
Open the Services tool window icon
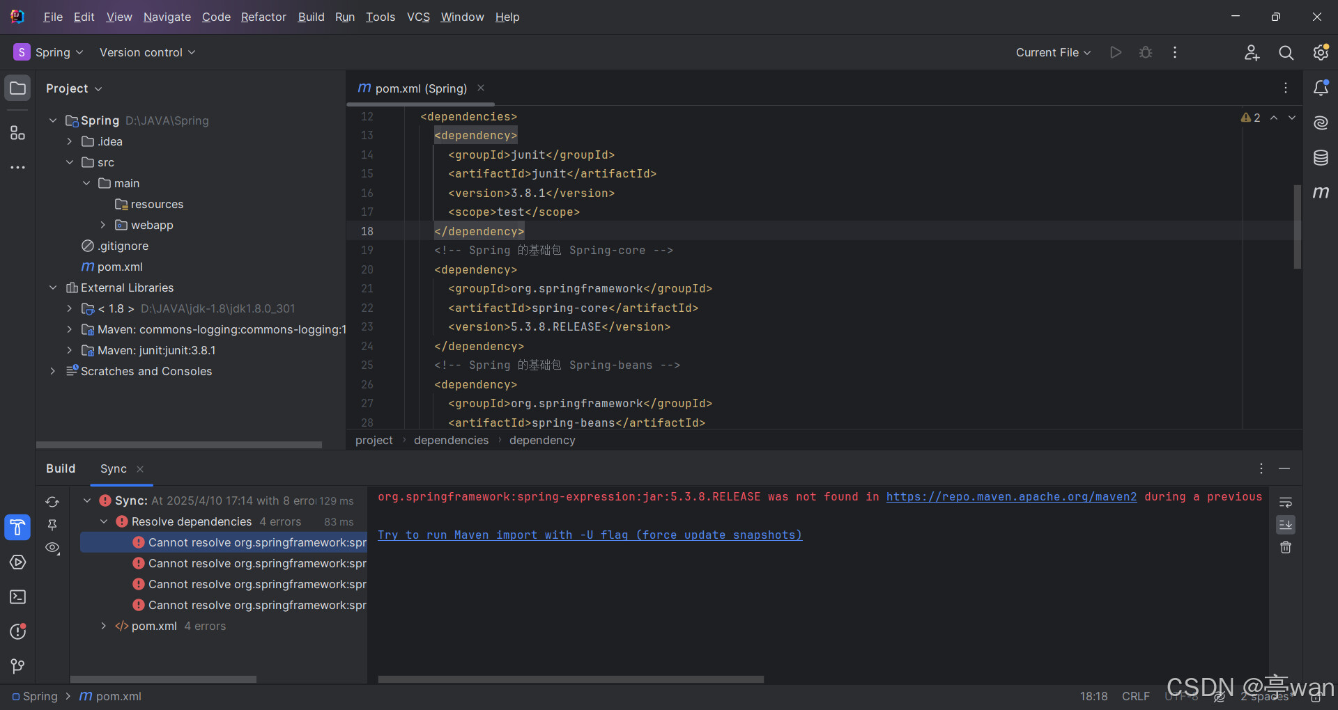[x=17, y=562]
